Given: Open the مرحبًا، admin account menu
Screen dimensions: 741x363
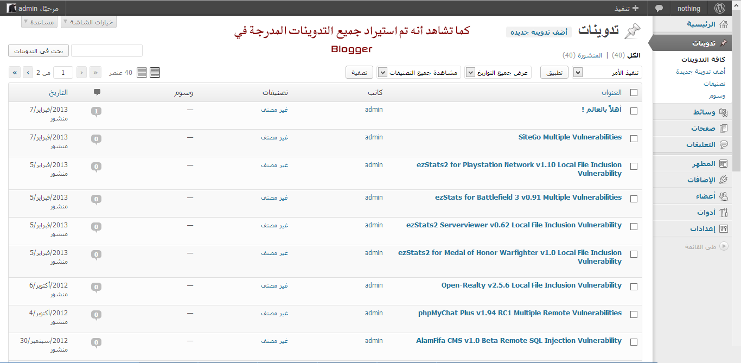Looking at the screenshot, I should click(33, 8).
